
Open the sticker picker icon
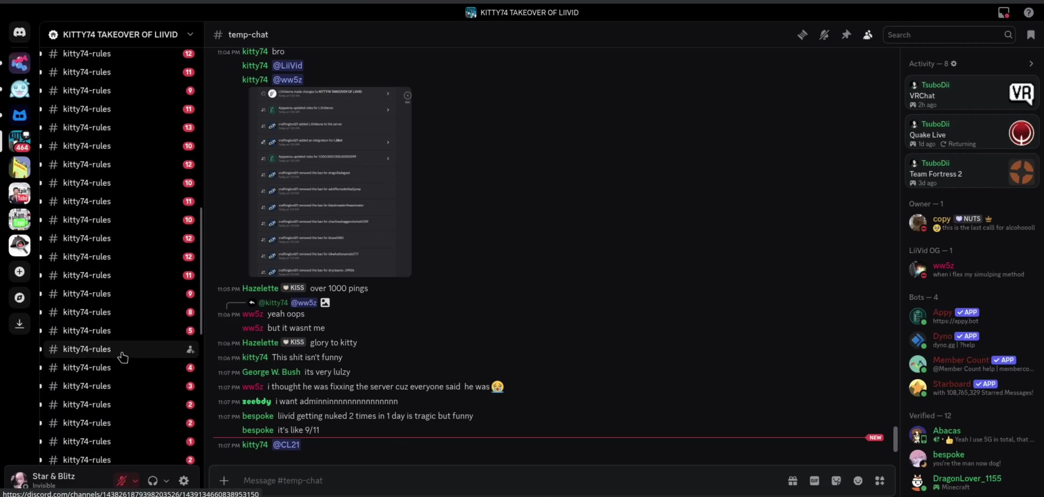point(836,480)
